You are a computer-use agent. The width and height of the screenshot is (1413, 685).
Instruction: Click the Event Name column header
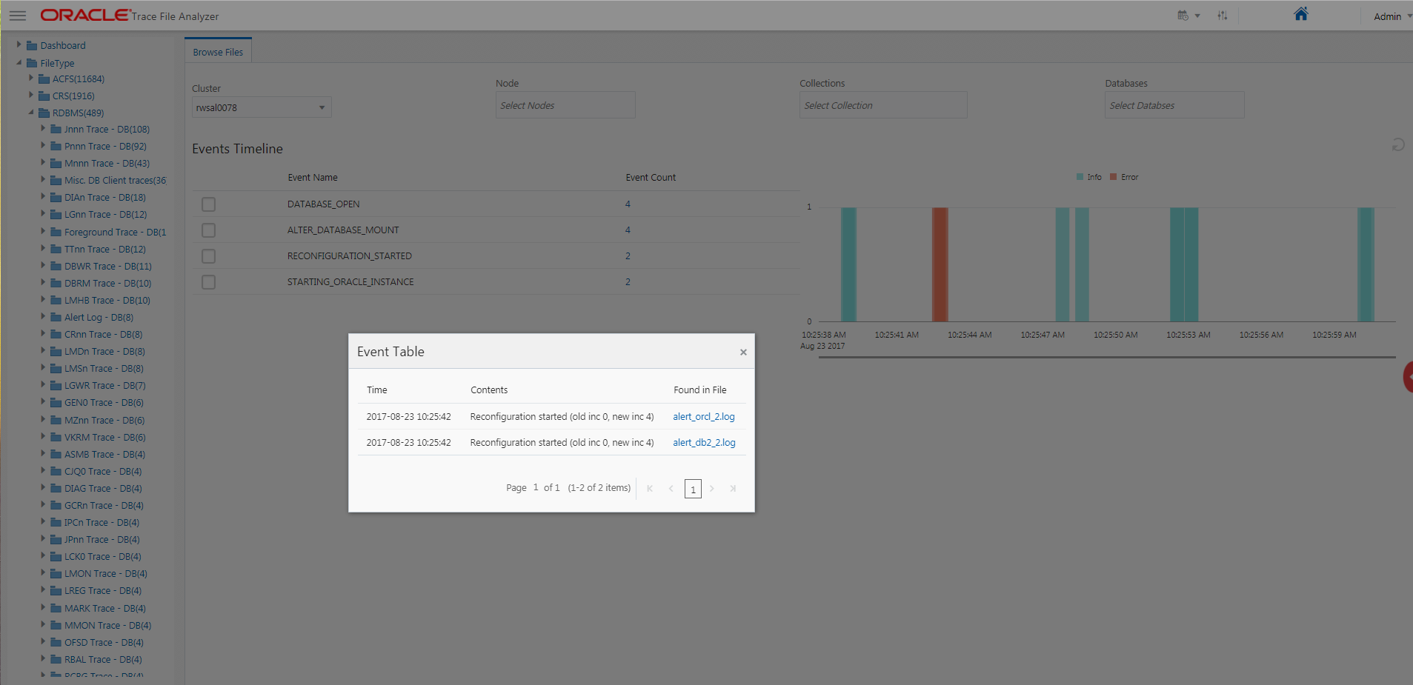[313, 178]
